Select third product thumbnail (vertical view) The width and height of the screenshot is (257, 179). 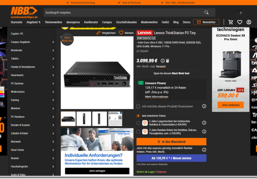tap(100, 119)
